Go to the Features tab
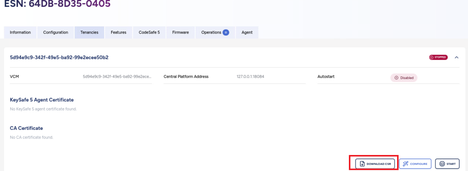Viewport: 468px width, 171px height. click(x=119, y=32)
